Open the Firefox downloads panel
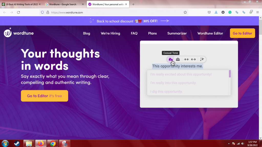 [x=216, y=12]
